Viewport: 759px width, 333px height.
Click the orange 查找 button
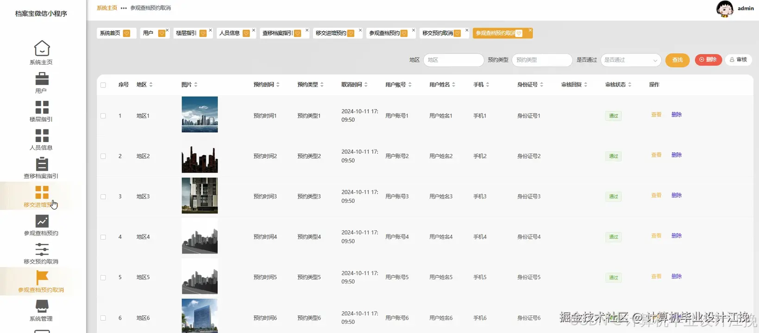point(677,60)
